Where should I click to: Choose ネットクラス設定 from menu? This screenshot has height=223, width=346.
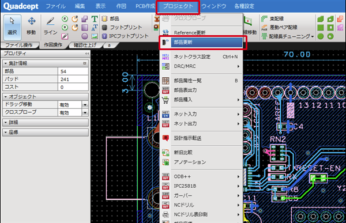[202, 56]
